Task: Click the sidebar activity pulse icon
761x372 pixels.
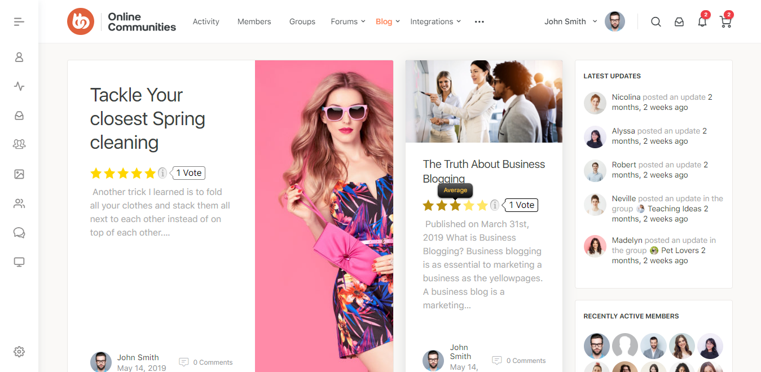Action: 19,86
